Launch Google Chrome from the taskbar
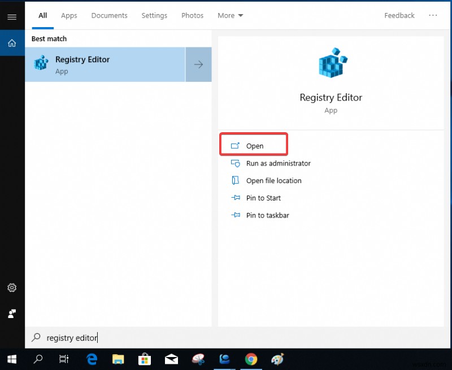 pyautogui.click(x=251, y=359)
